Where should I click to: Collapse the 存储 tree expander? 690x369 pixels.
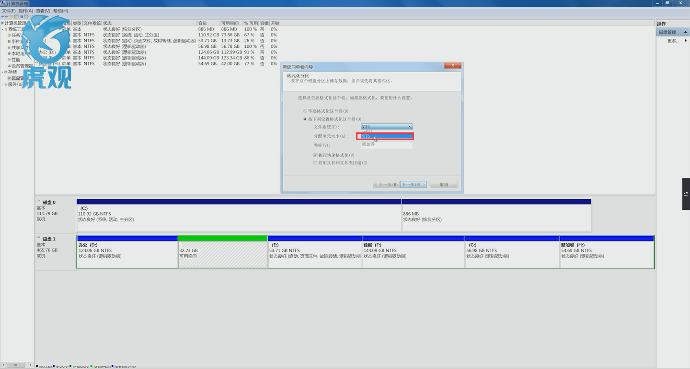pos(2,72)
